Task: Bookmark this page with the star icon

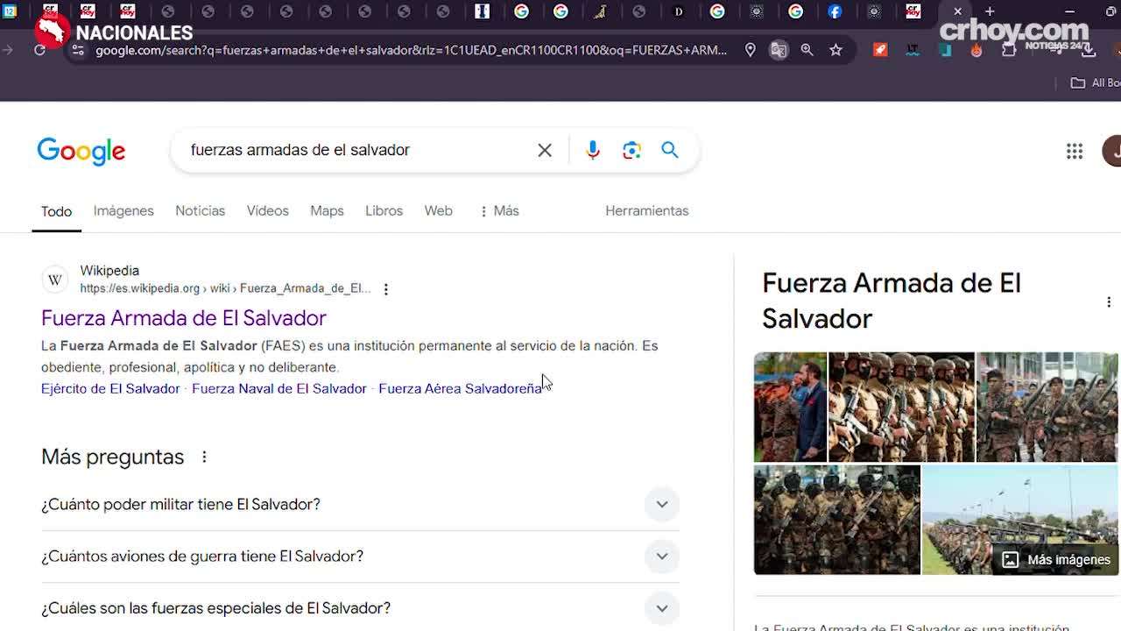Action: coord(835,50)
